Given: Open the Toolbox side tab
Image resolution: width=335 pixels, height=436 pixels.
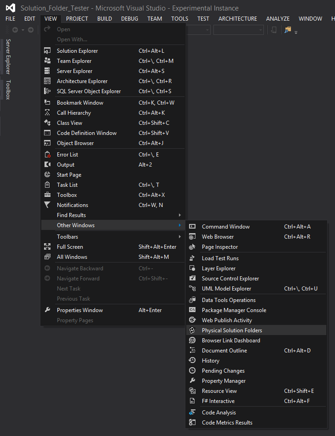Looking at the screenshot, I should click(8, 89).
